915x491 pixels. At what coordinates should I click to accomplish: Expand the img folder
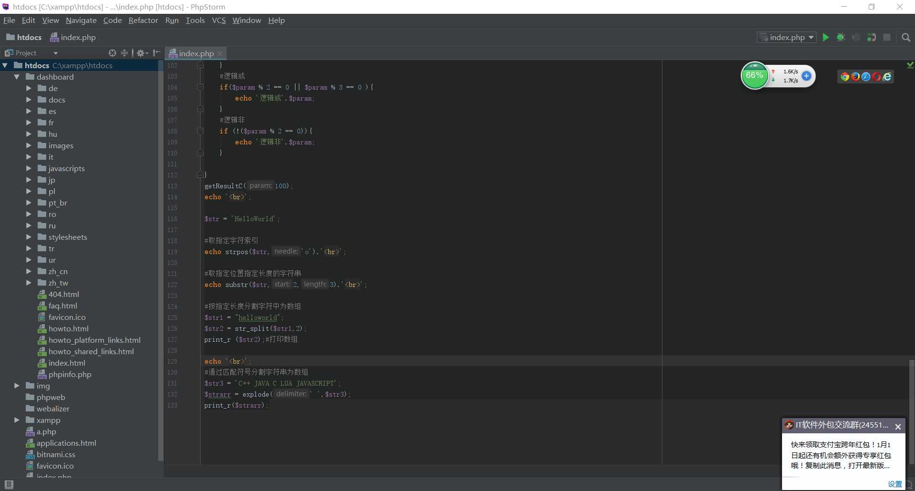(17, 386)
